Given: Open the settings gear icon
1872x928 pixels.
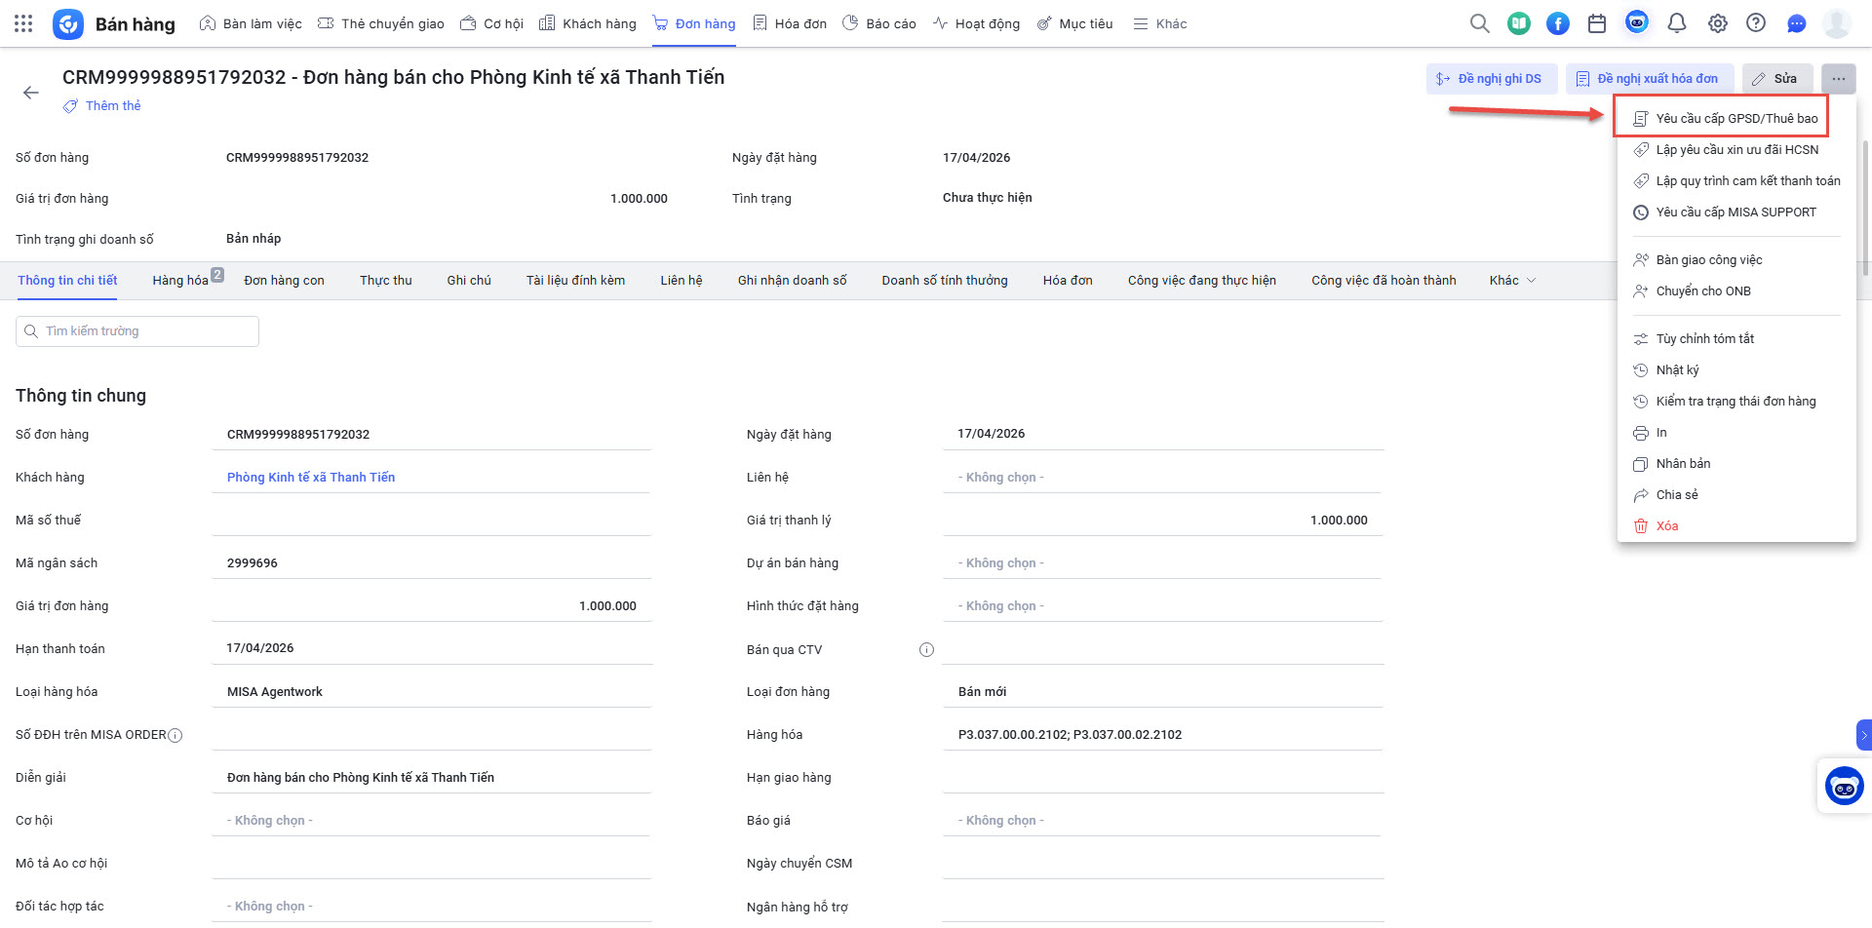Looking at the screenshot, I should (x=1717, y=23).
